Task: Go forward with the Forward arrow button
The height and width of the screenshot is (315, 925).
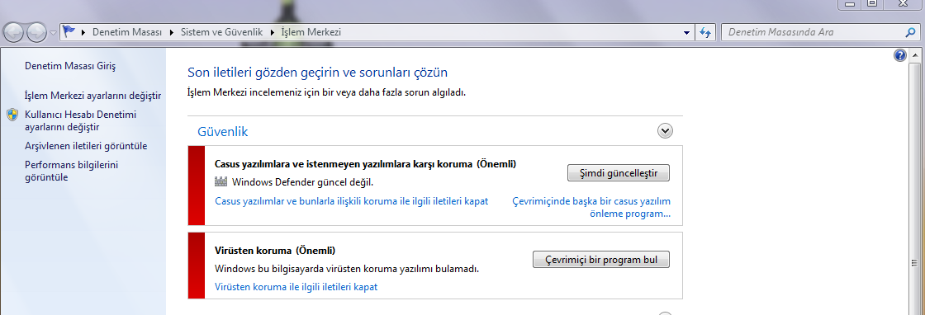Action: tap(36, 32)
